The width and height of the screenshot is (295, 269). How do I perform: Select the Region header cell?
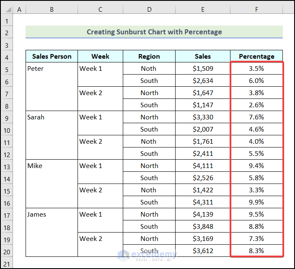[149, 56]
